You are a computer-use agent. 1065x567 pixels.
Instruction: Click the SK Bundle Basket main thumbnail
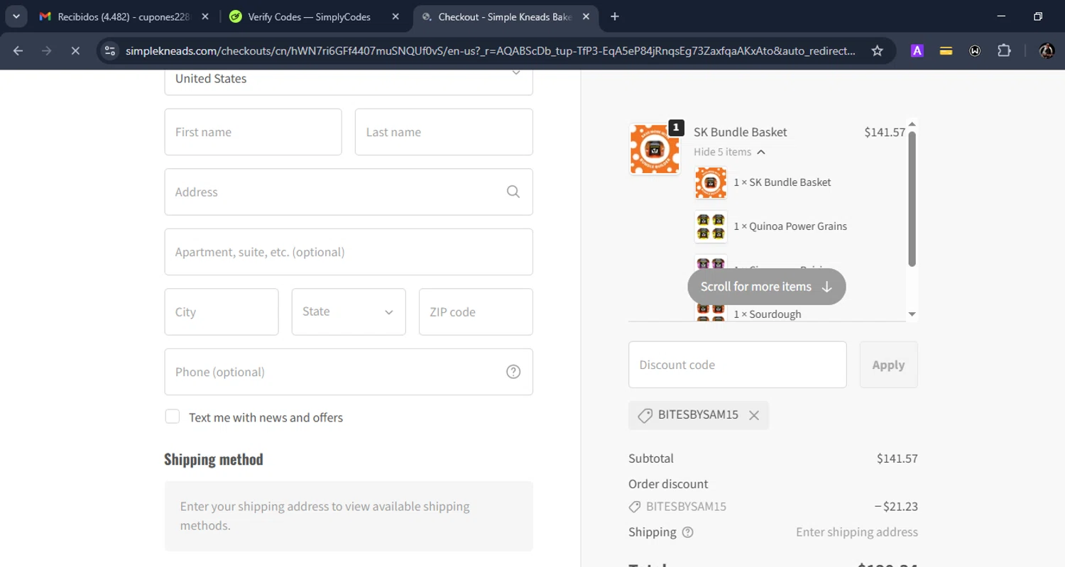tap(655, 149)
